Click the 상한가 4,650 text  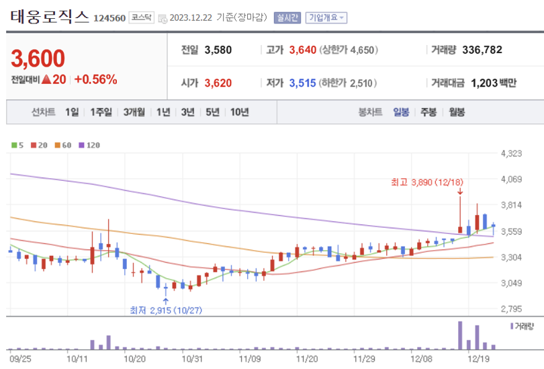349,50
